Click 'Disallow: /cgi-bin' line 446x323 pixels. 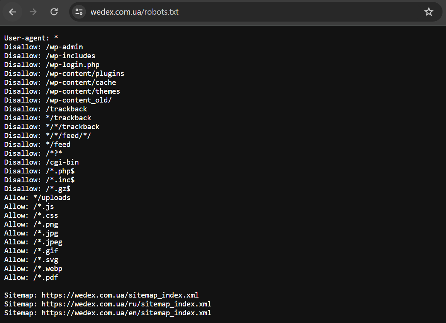tap(42, 162)
